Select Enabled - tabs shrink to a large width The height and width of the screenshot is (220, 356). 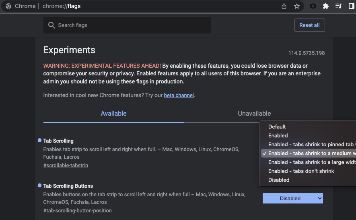[309, 162]
